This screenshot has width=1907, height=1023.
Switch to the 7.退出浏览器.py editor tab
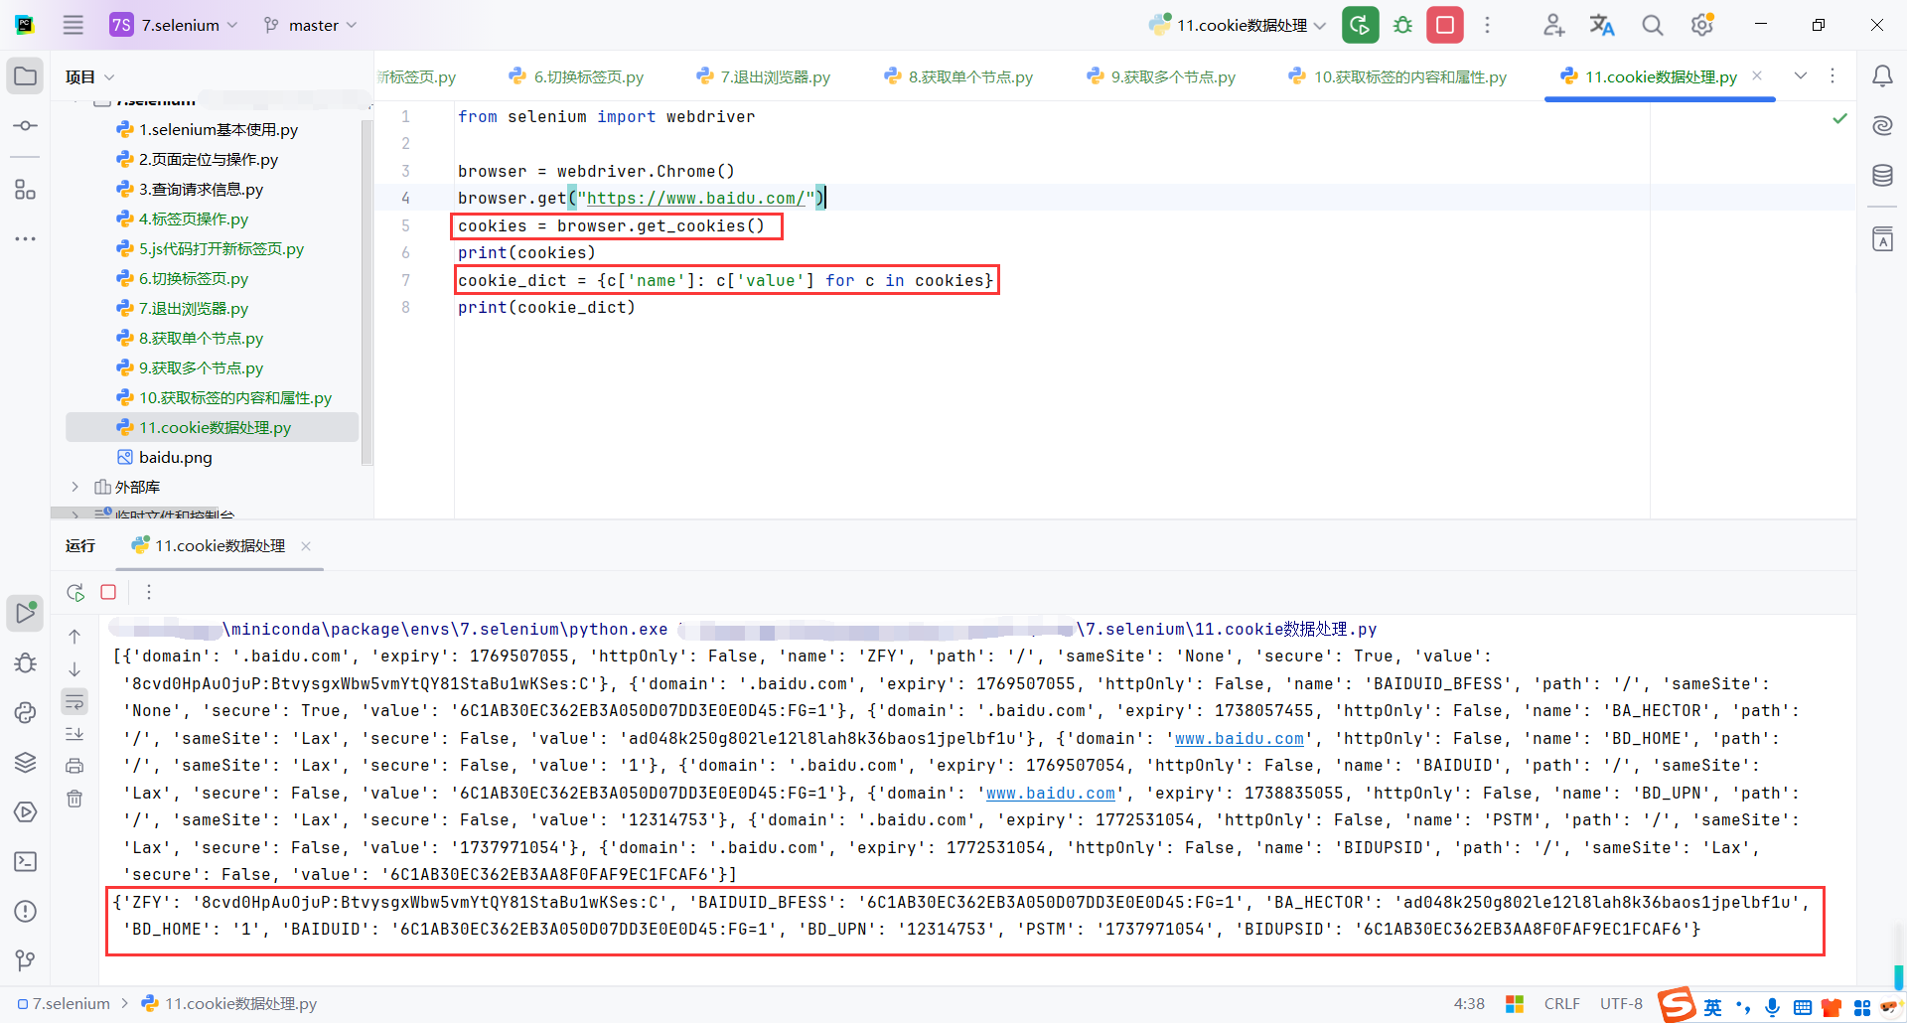tap(764, 76)
